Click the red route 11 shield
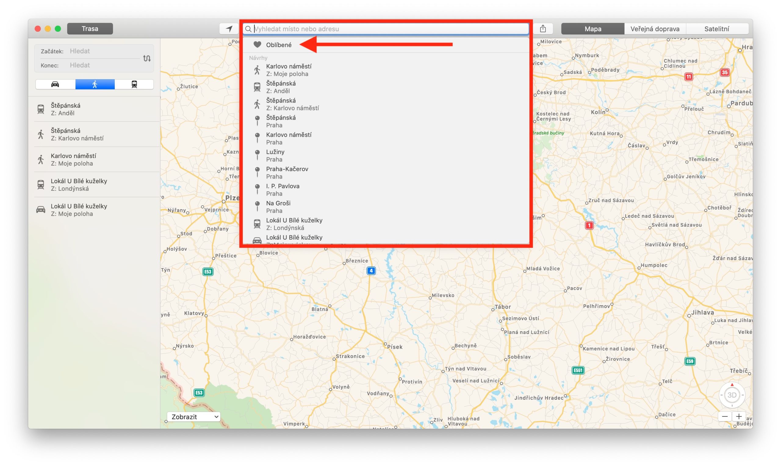781x466 pixels. click(x=688, y=77)
